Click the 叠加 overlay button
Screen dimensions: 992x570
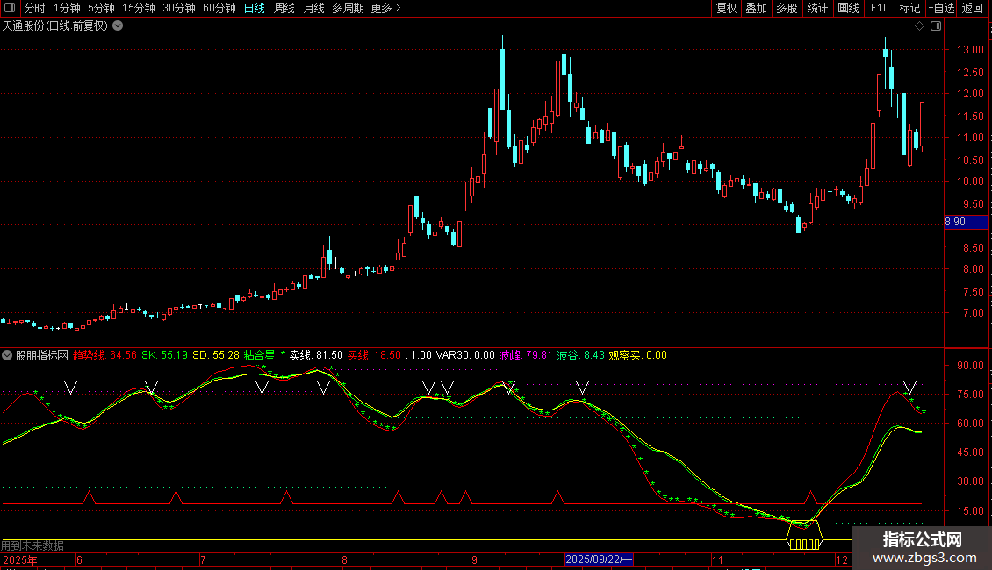pos(757,8)
